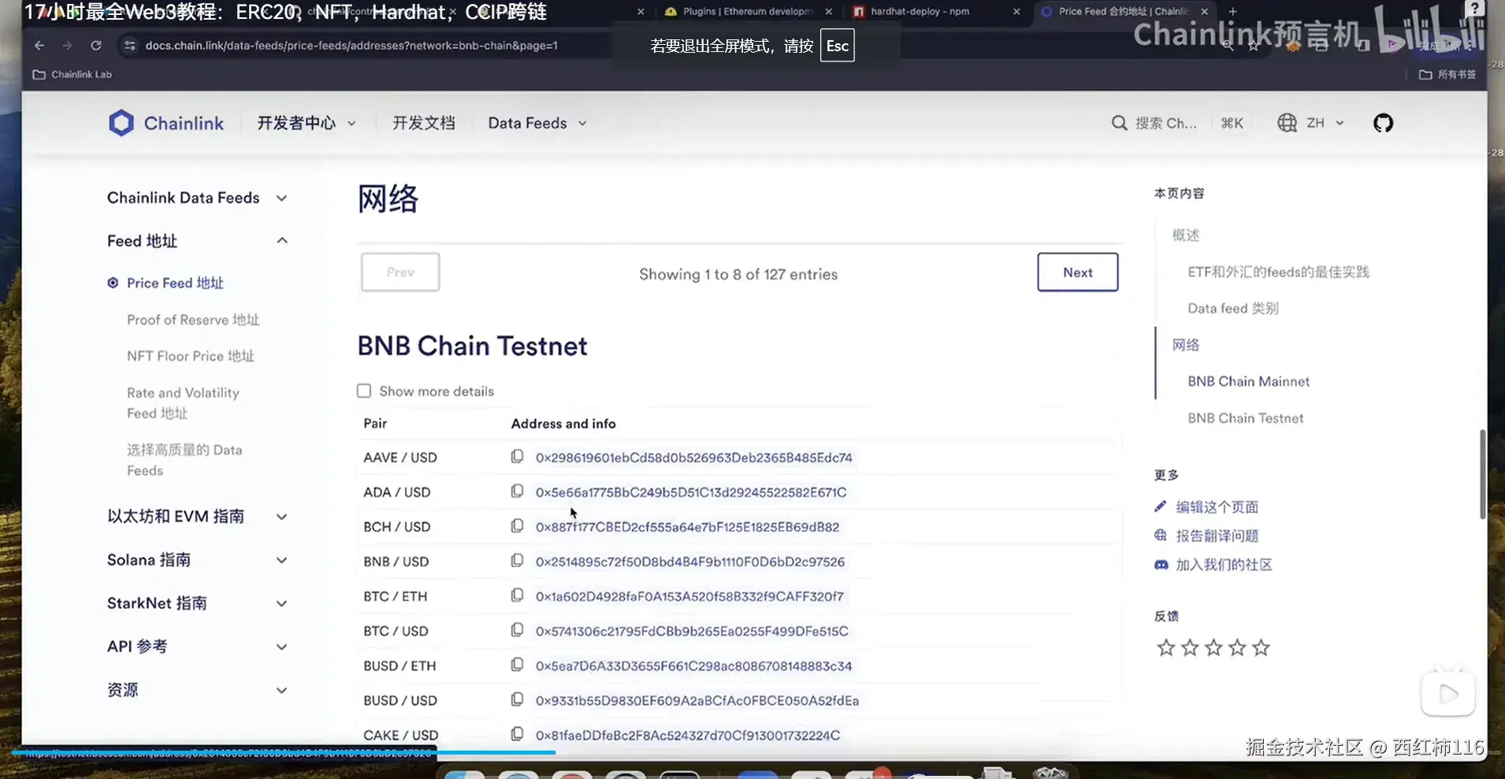Click the Prev pagination button
This screenshot has width=1505, height=779.
[400, 273]
